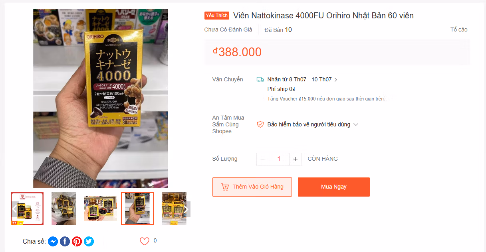Click the heart icon to like product
Viewport: 486px width, 252px height.
[x=145, y=241]
